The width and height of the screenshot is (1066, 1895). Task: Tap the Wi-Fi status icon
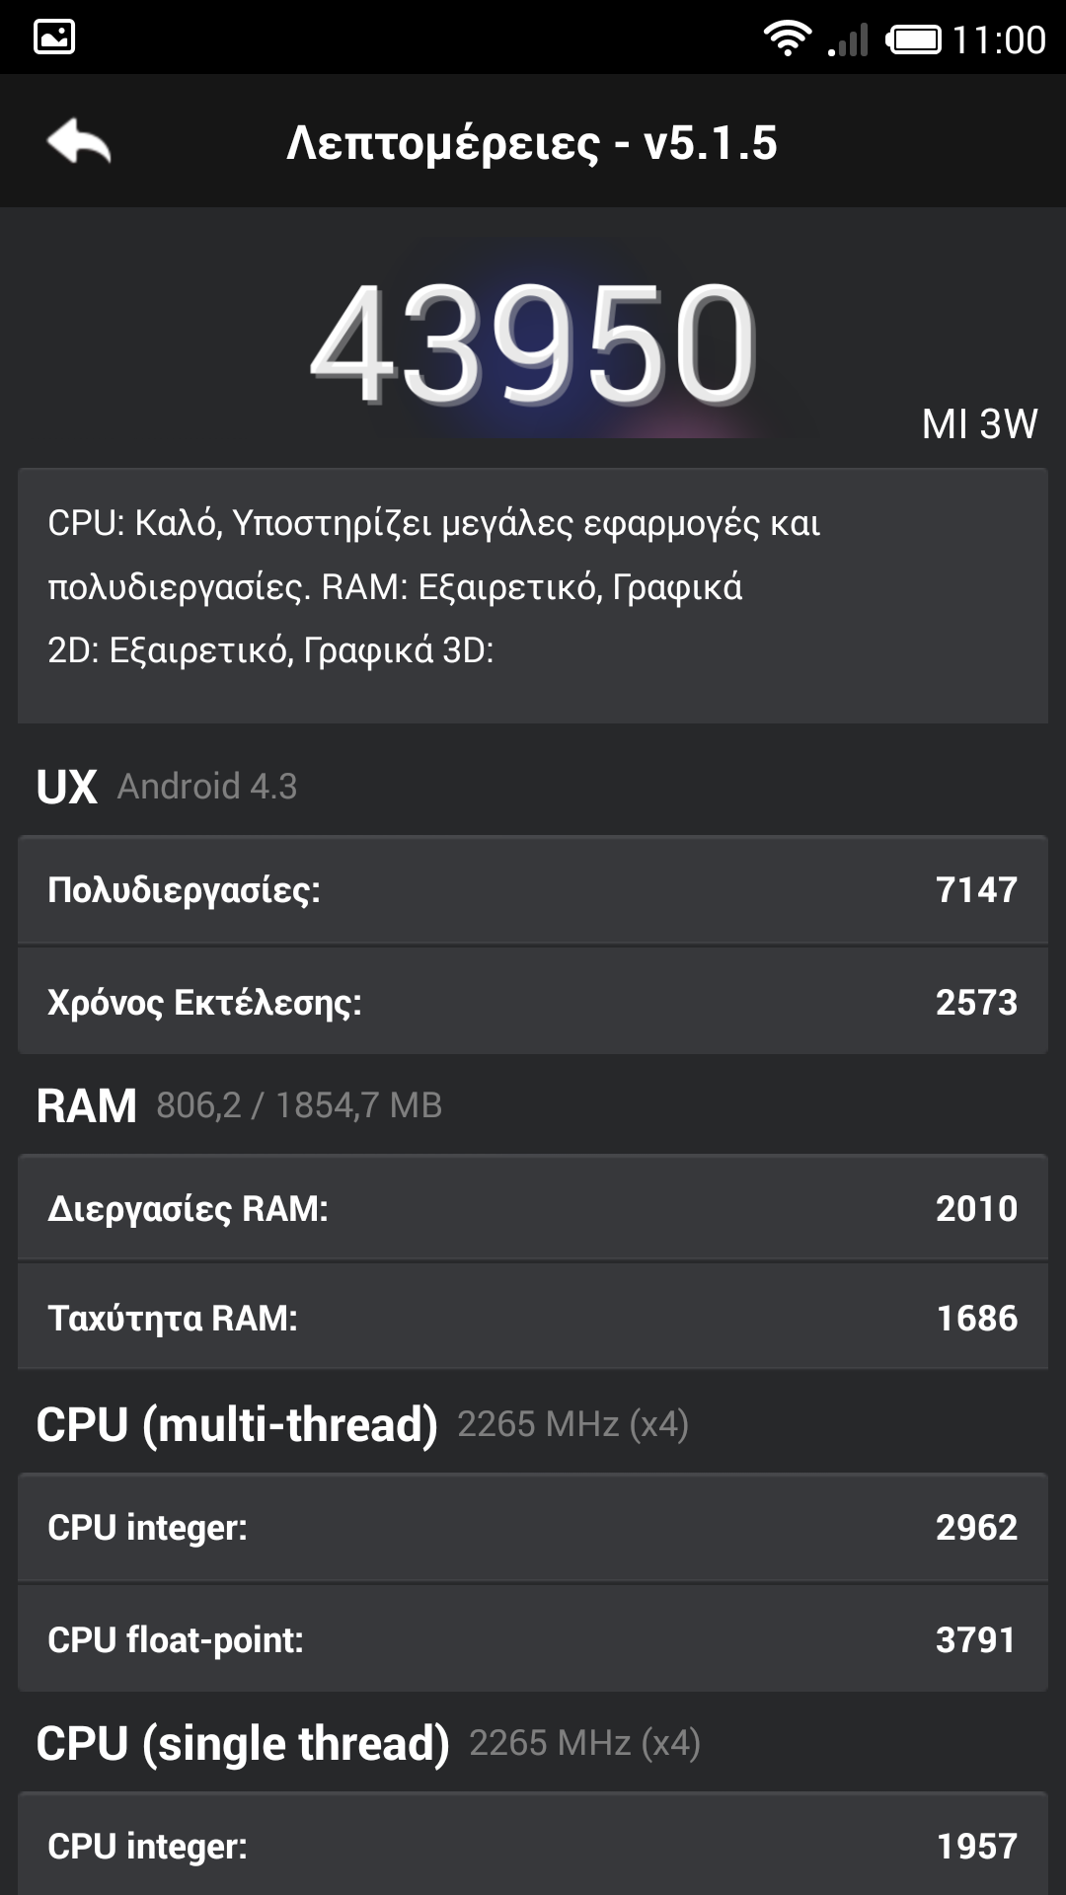[x=787, y=38]
